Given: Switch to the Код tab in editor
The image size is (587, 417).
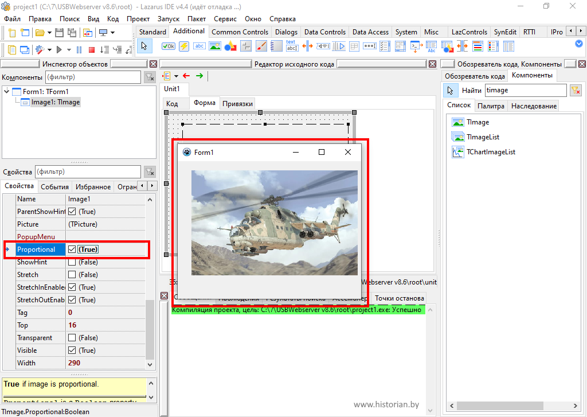Looking at the screenshot, I should point(172,103).
